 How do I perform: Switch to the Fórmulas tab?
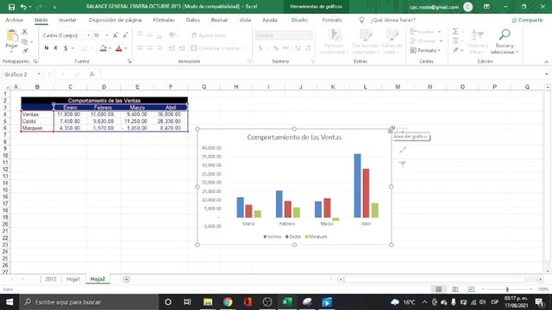(x=164, y=20)
